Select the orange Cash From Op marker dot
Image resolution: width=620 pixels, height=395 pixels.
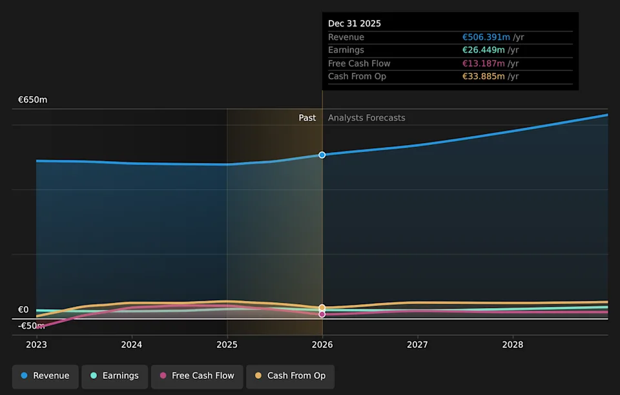[x=322, y=307]
